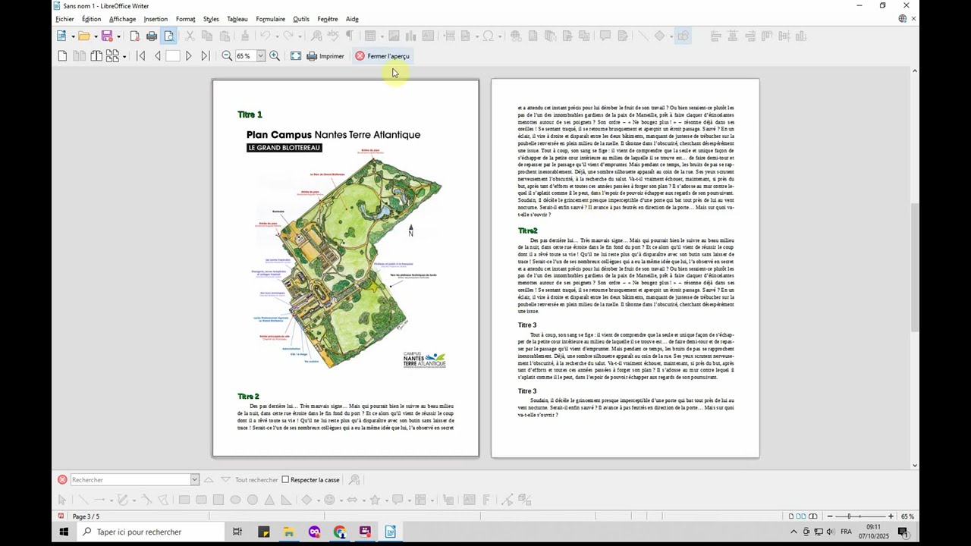Open the 65 % zoom level dropdown
Screen dimensions: 971x546
[x=260, y=56]
